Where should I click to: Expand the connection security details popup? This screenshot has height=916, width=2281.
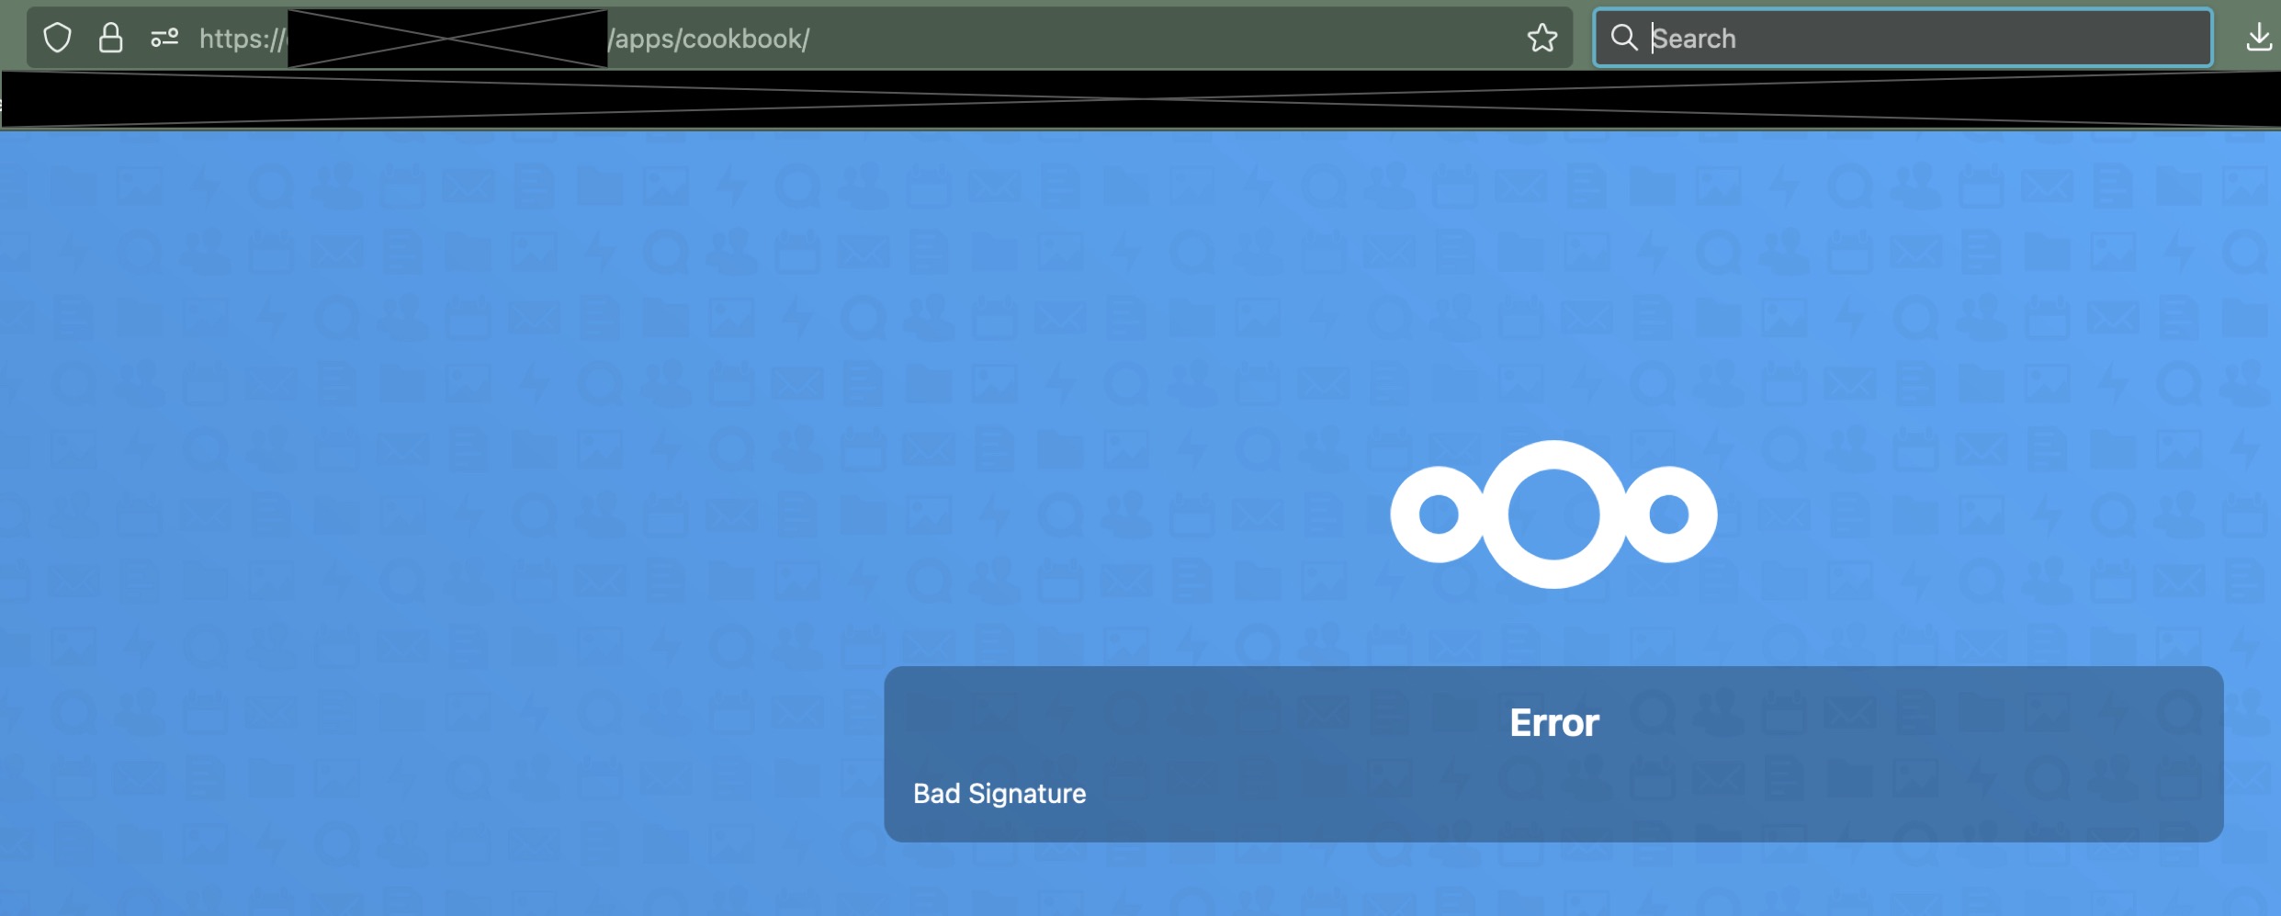(111, 38)
